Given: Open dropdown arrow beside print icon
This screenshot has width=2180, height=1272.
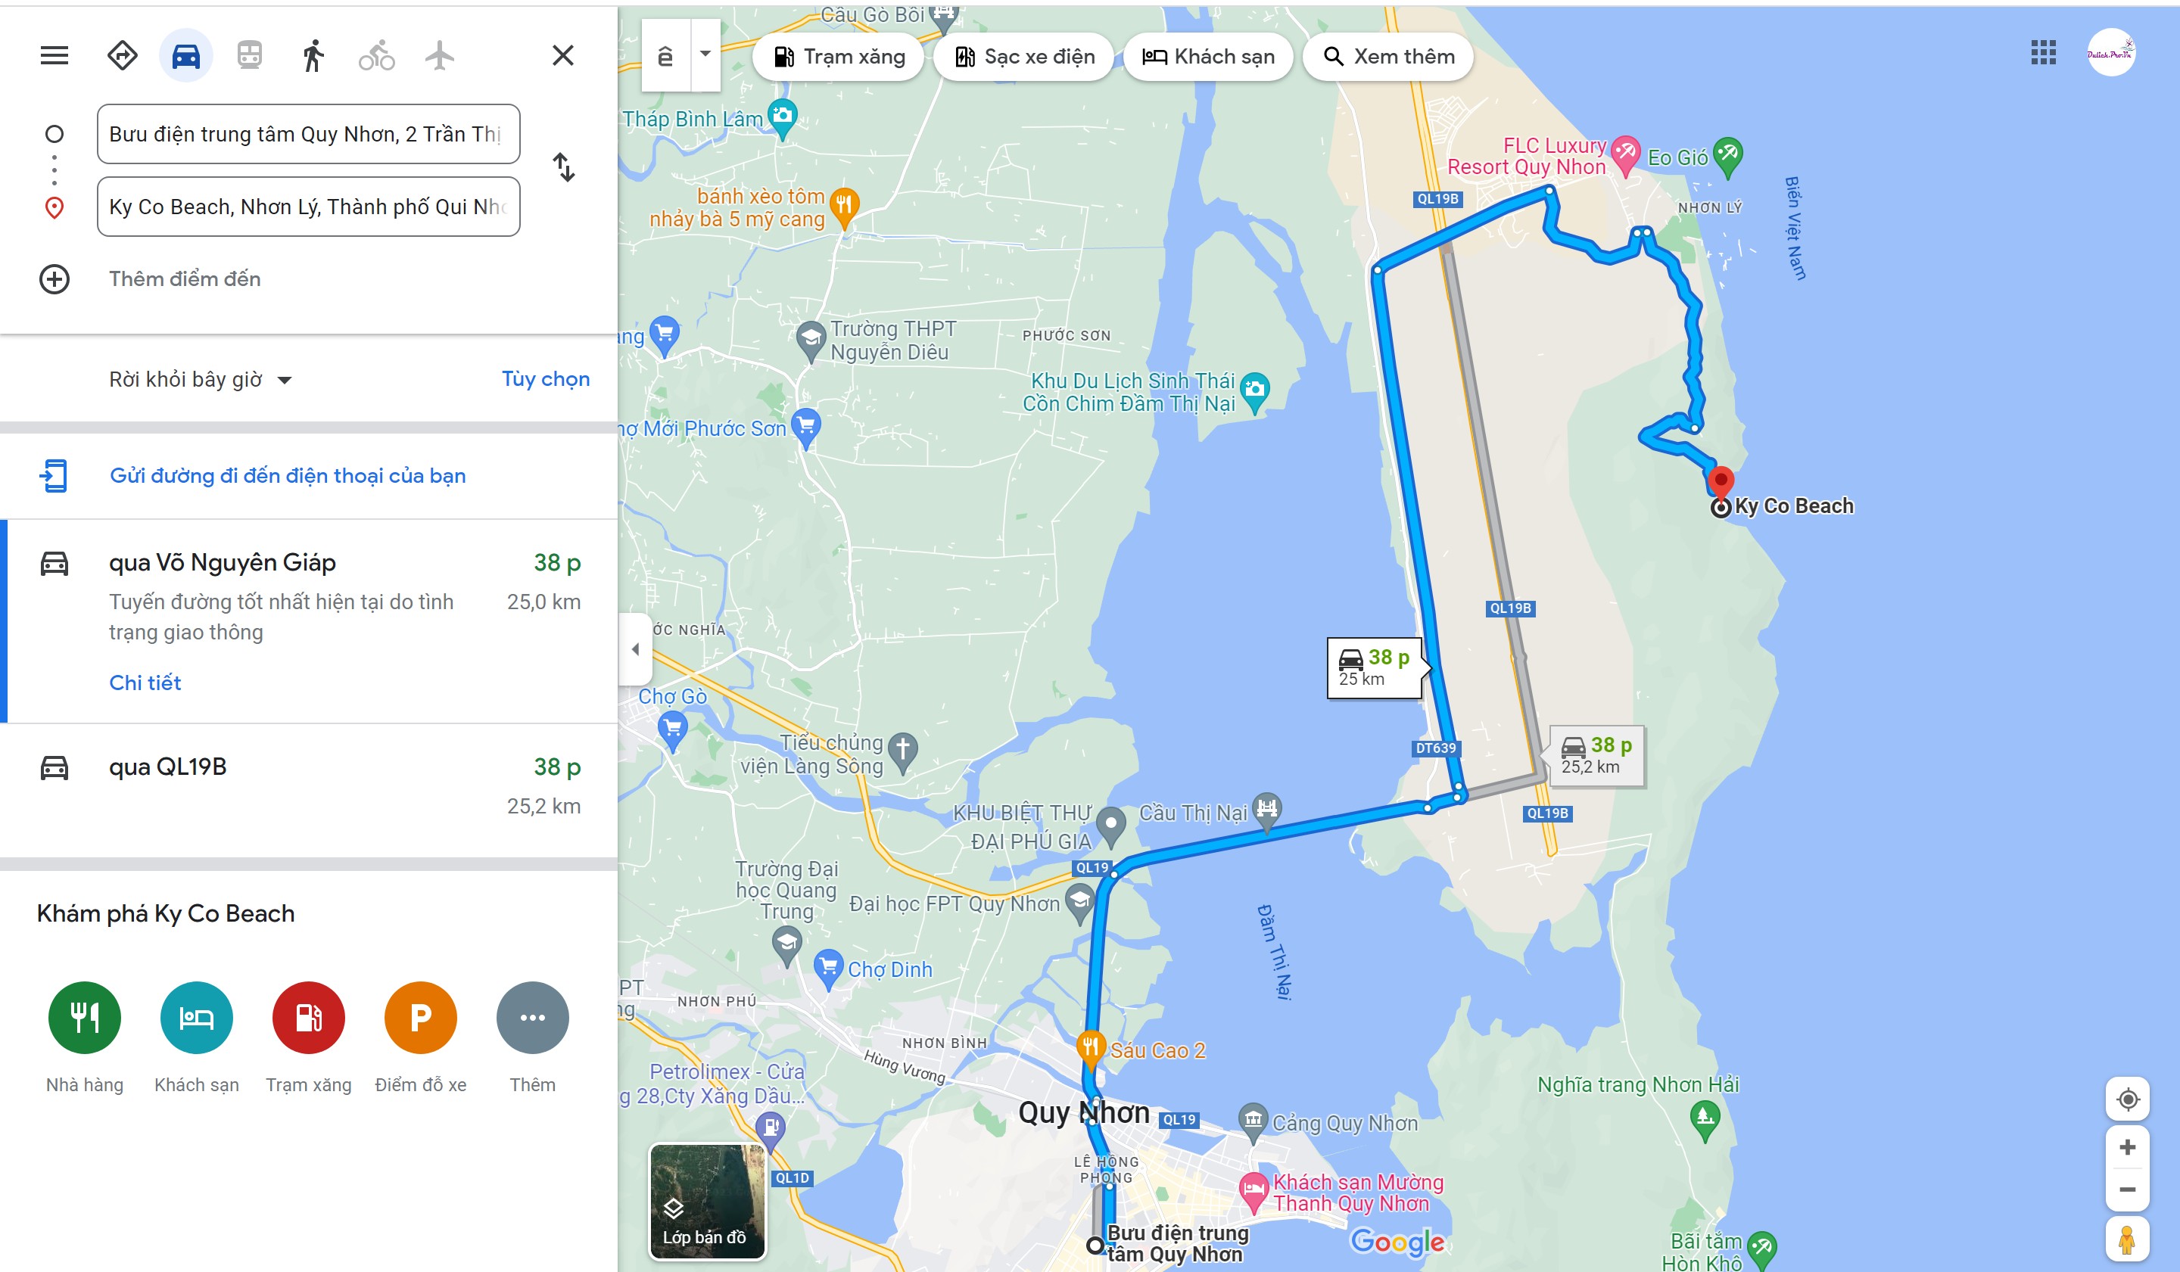Looking at the screenshot, I should tap(705, 54).
